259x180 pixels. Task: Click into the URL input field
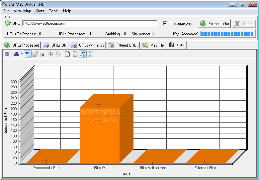tap(90, 23)
